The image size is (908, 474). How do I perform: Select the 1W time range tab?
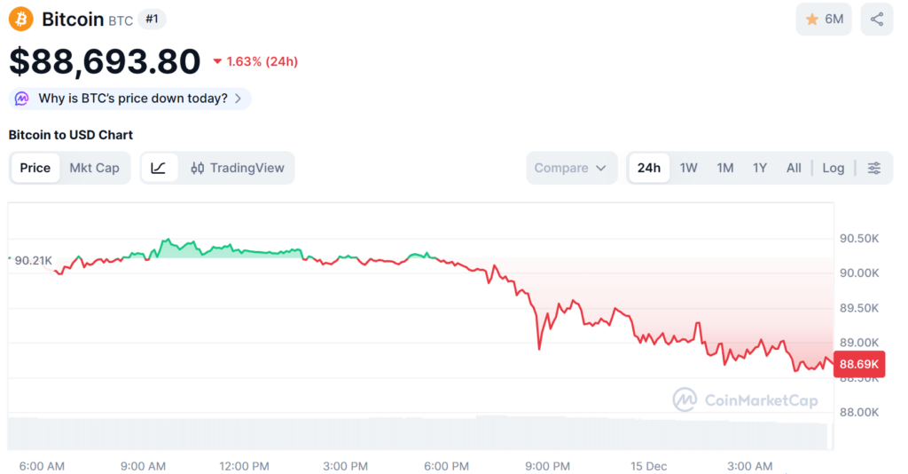[x=689, y=168]
